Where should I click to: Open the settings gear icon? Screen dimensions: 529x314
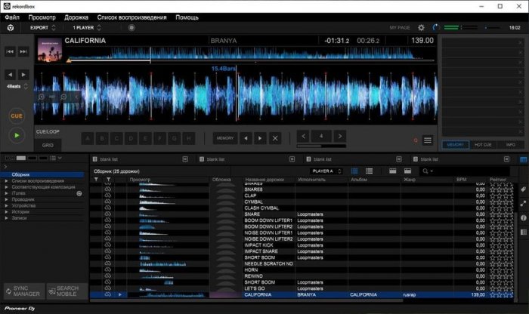pos(421,27)
